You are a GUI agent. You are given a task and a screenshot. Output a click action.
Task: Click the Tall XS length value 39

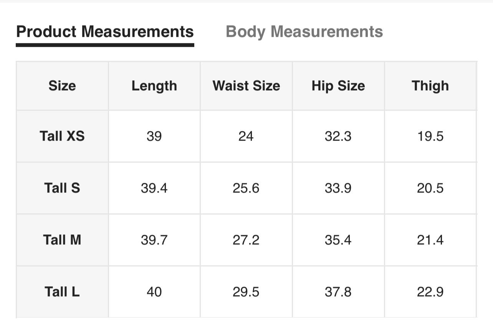154,136
